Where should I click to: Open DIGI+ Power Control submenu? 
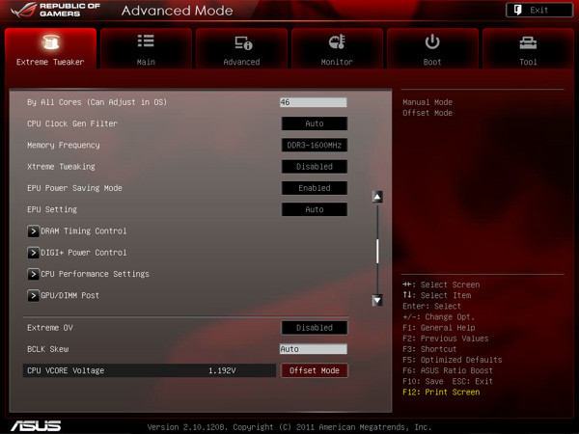point(84,253)
